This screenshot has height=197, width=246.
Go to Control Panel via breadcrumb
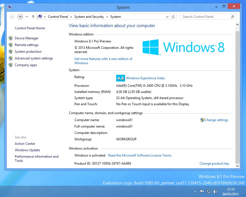[x=58, y=17]
